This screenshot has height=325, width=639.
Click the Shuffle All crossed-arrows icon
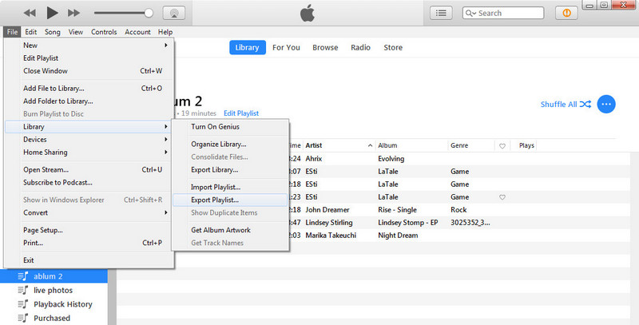(x=585, y=105)
